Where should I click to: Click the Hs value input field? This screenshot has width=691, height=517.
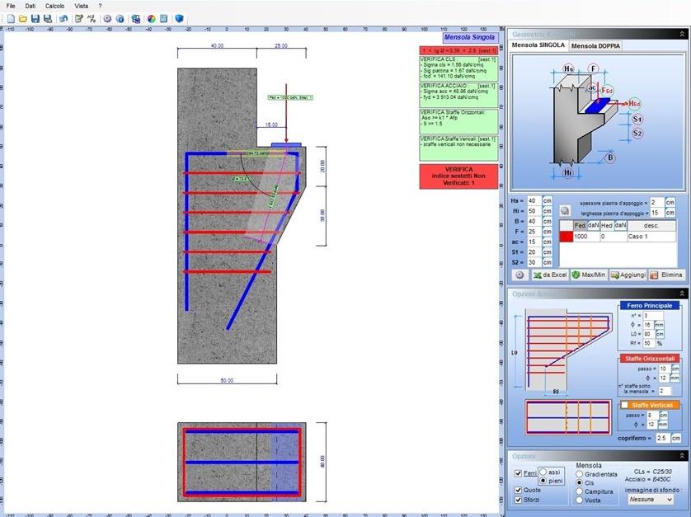click(x=534, y=200)
